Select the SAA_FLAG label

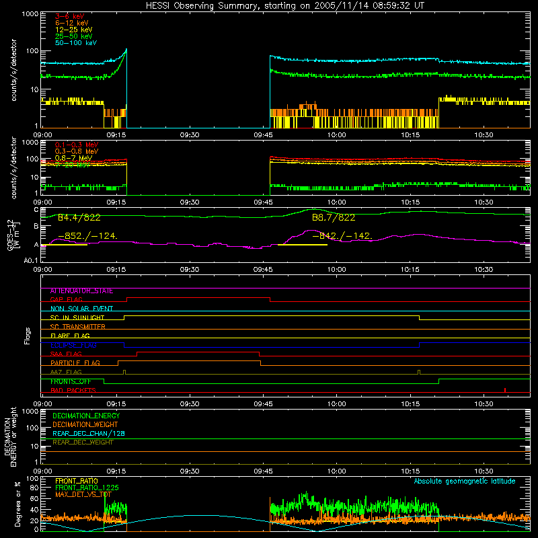pos(66,354)
